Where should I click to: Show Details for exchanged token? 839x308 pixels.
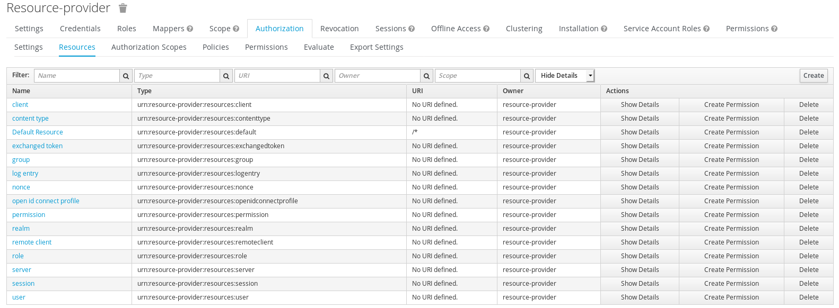coord(640,146)
